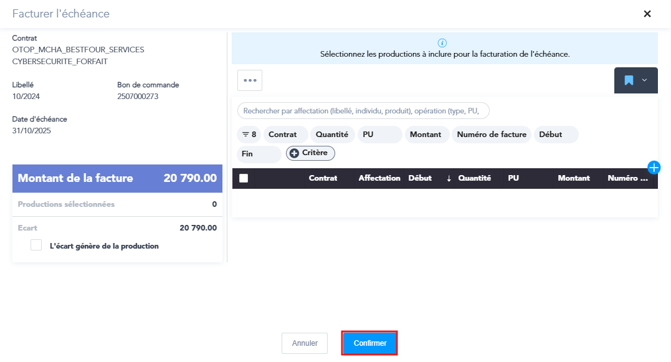This screenshot has height=362, width=671.
Task: Open the Numéro de facture filter chip
Action: (x=492, y=135)
